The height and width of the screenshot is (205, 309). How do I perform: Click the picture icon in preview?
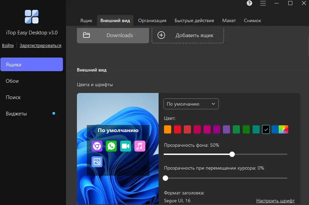(x=97, y=162)
